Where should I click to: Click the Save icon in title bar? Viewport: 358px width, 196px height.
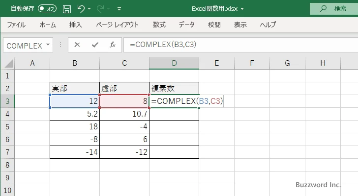click(x=67, y=9)
